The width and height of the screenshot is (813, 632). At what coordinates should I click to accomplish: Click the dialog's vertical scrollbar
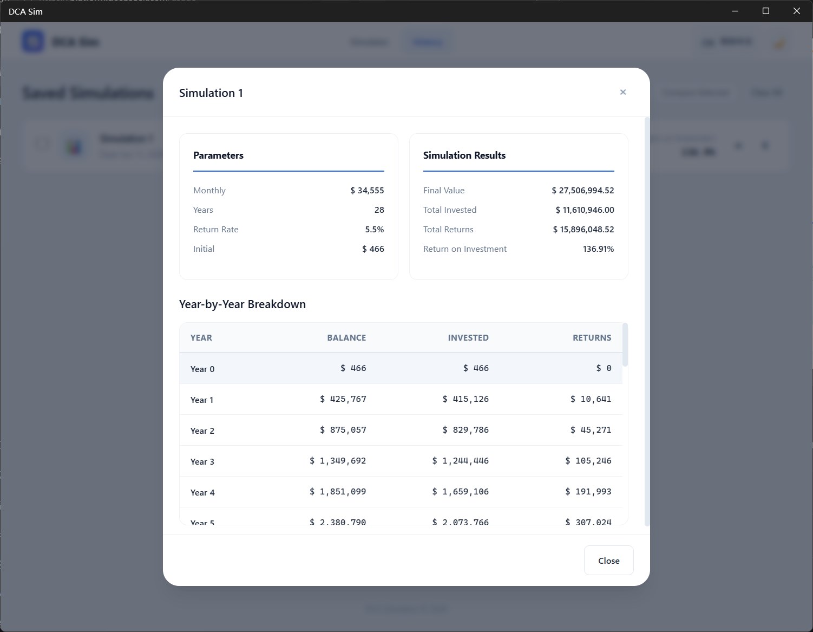tap(647, 321)
